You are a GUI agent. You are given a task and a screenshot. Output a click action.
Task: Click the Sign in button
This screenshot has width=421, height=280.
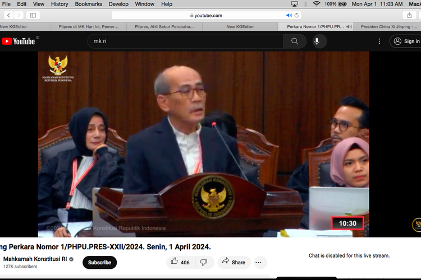point(406,41)
